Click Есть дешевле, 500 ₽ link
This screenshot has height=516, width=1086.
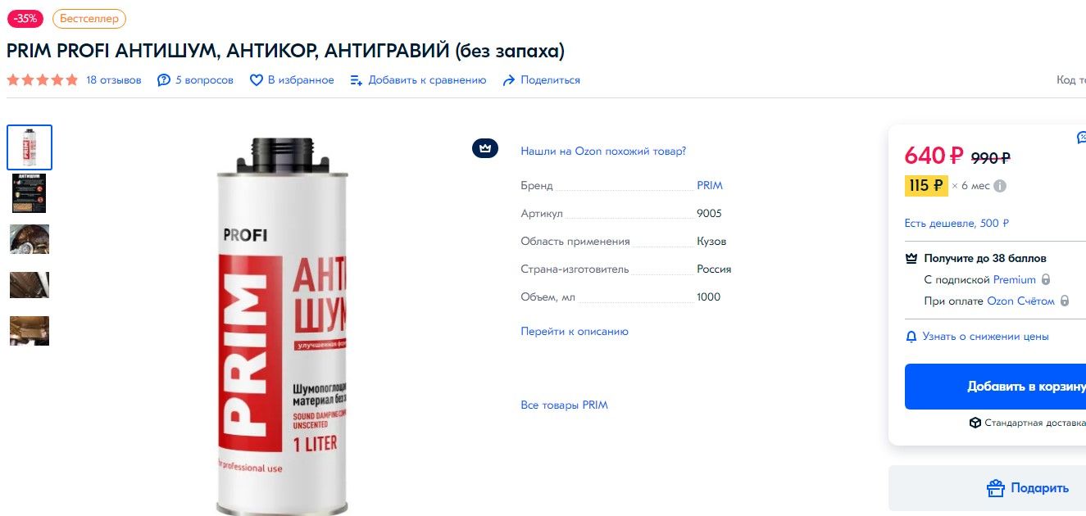956,224
